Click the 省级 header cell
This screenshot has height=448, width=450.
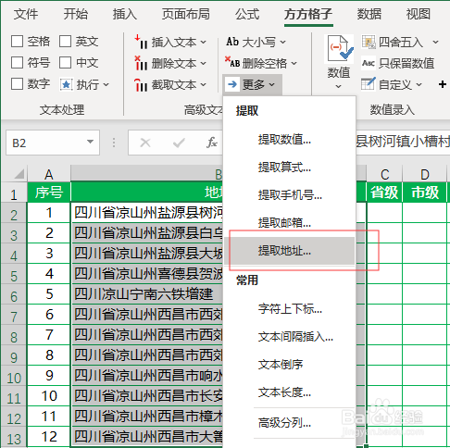pos(384,193)
